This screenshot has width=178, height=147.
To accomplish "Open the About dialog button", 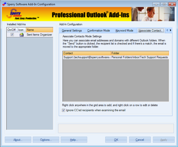I will click(18, 140).
